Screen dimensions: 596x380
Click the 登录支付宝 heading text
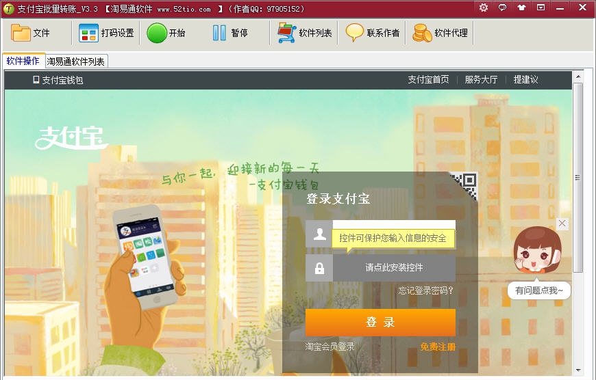click(338, 199)
